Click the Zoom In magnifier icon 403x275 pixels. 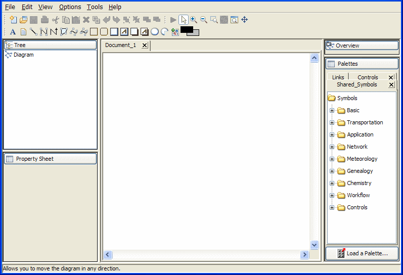pos(194,20)
